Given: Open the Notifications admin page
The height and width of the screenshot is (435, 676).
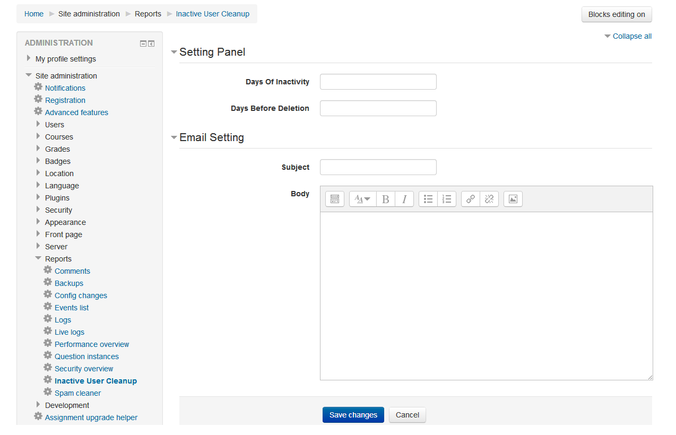Looking at the screenshot, I should [x=65, y=88].
